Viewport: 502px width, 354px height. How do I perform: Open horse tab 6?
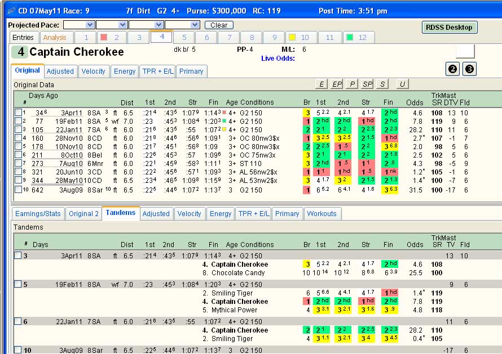(x=206, y=37)
